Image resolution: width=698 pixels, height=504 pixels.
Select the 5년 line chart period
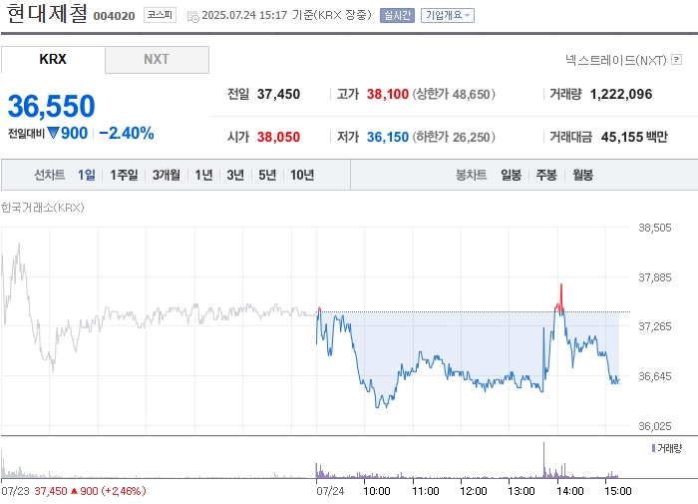point(267,175)
